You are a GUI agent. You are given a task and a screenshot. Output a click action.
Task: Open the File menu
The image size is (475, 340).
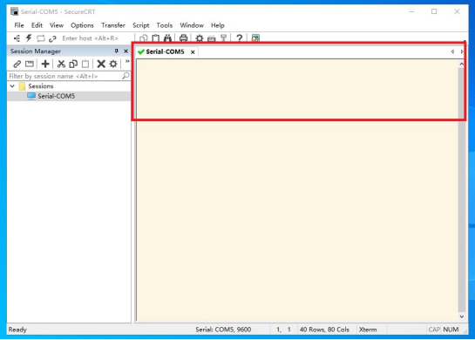(19, 25)
